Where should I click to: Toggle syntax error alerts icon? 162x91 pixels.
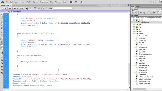tap(2, 48)
